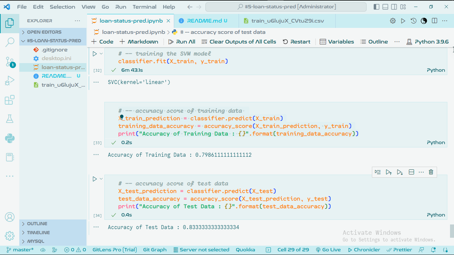
Task: Click the notebook settings gear in editor title bar
Action: pyautogui.click(x=393, y=21)
